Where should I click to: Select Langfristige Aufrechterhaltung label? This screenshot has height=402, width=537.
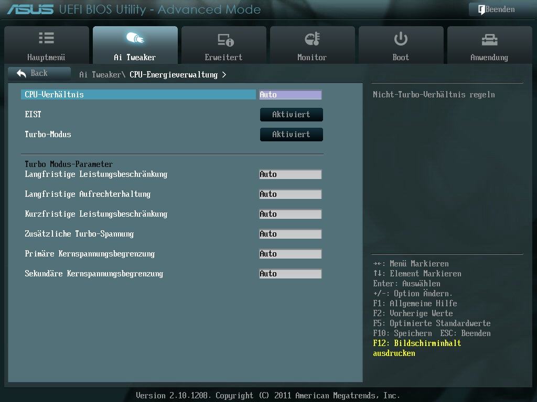(88, 194)
